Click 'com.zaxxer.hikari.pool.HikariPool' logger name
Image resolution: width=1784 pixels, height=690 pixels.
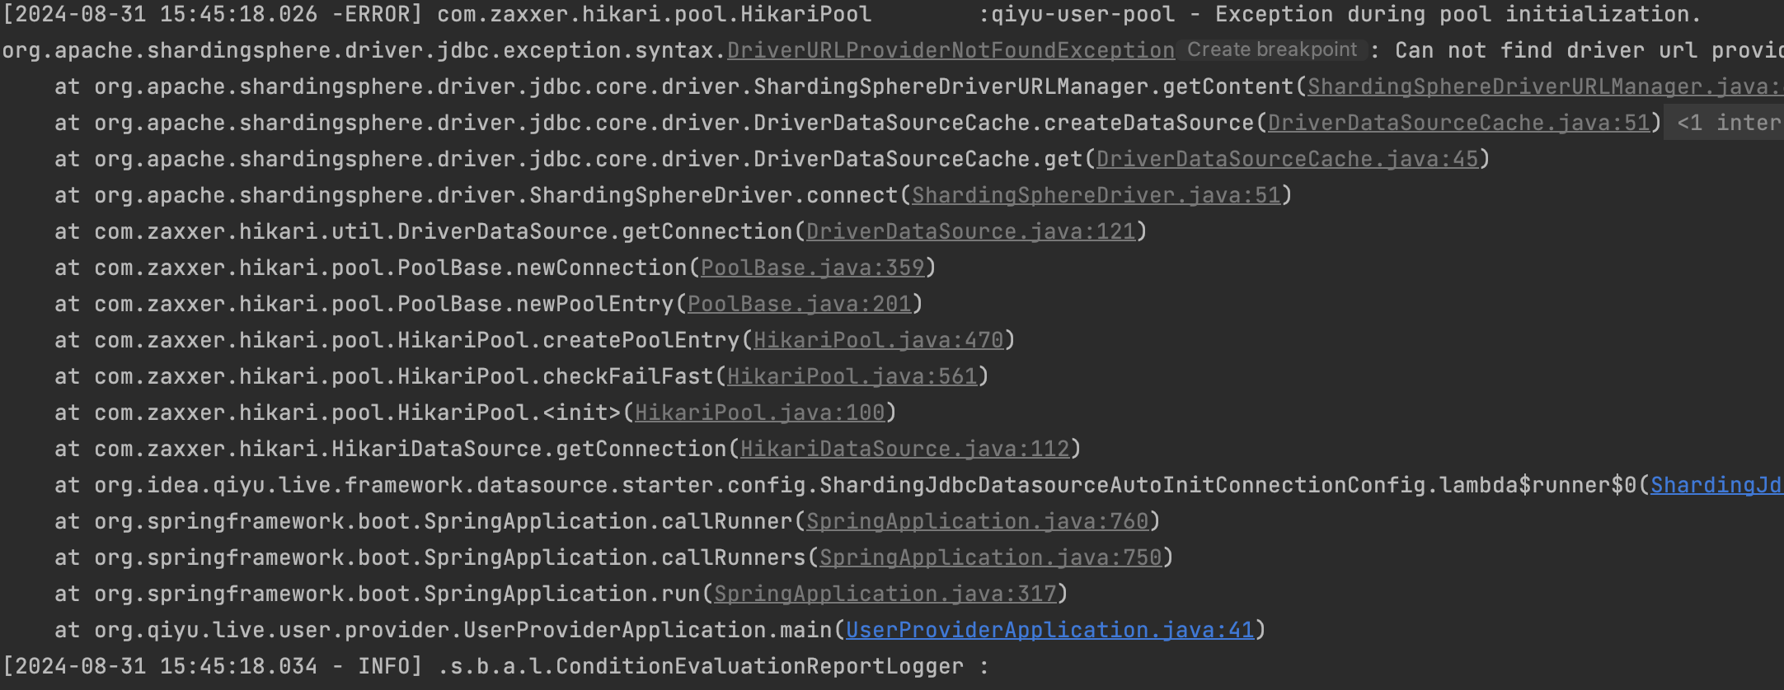coord(654,14)
